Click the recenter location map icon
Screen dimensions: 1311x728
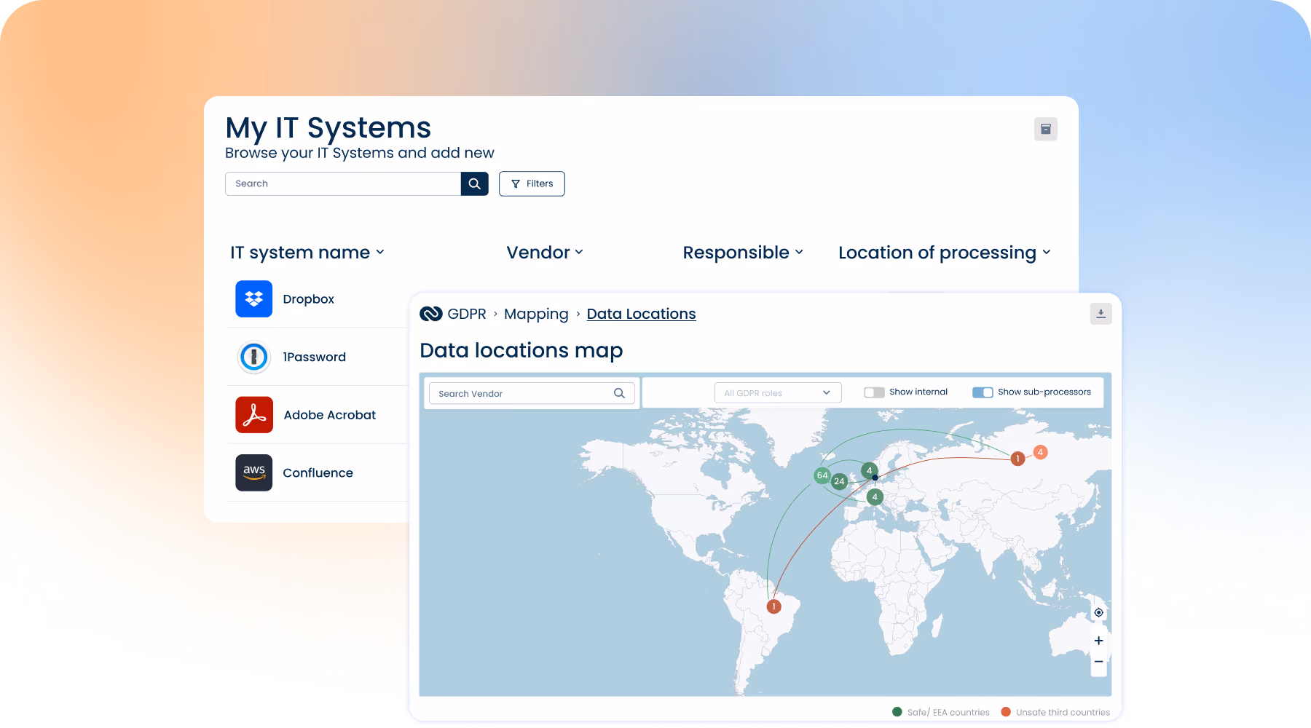[x=1099, y=612]
